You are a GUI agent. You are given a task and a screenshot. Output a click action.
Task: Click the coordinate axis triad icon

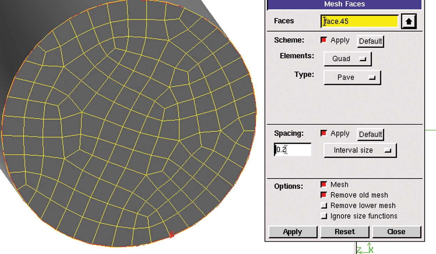pyautogui.click(x=365, y=249)
